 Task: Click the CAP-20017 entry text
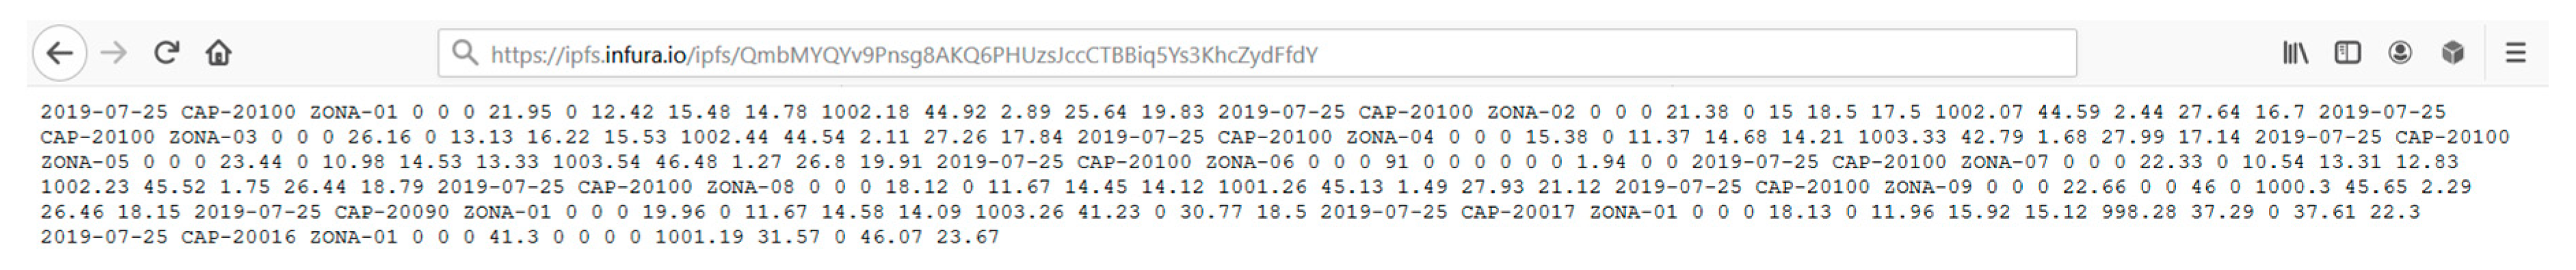pyautogui.click(x=1518, y=212)
